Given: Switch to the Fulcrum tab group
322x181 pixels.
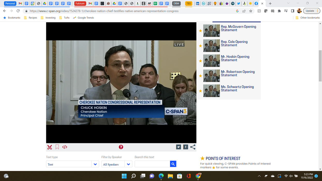Looking at the screenshot, I should 80,3.
